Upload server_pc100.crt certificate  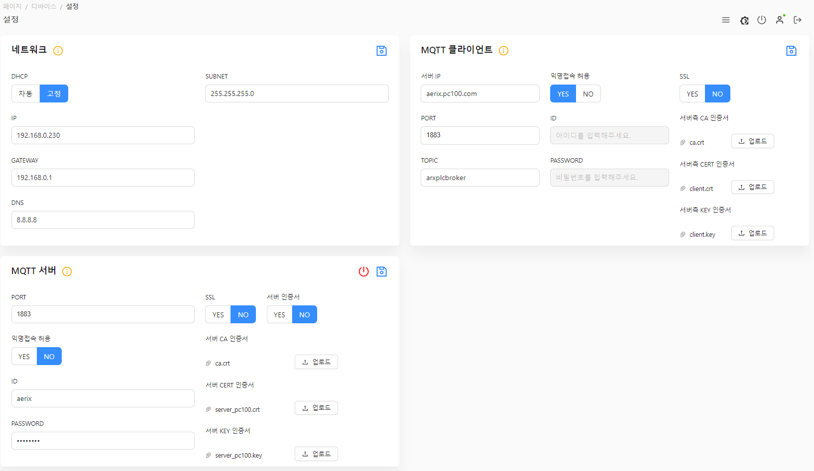(x=316, y=408)
